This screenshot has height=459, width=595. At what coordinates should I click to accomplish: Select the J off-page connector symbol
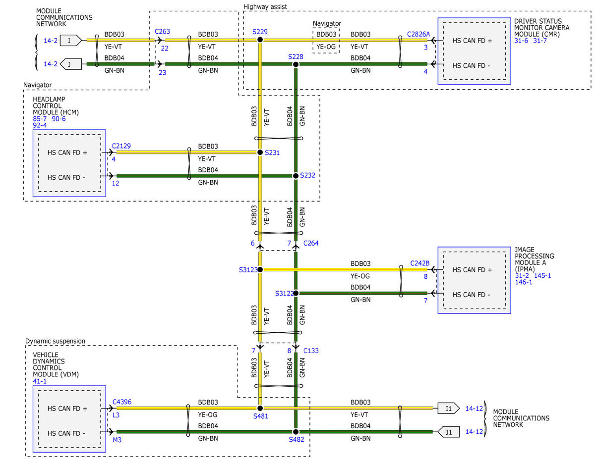(71, 64)
